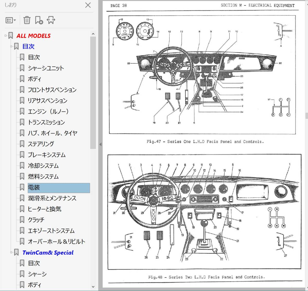Go to the リアサスペンション bookmark
Viewport: 308px width, 291px height.
coord(47,101)
